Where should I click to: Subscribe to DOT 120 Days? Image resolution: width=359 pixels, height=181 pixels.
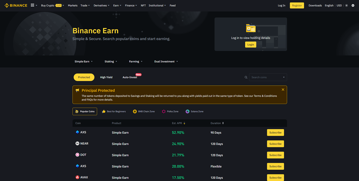pos(275,155)
